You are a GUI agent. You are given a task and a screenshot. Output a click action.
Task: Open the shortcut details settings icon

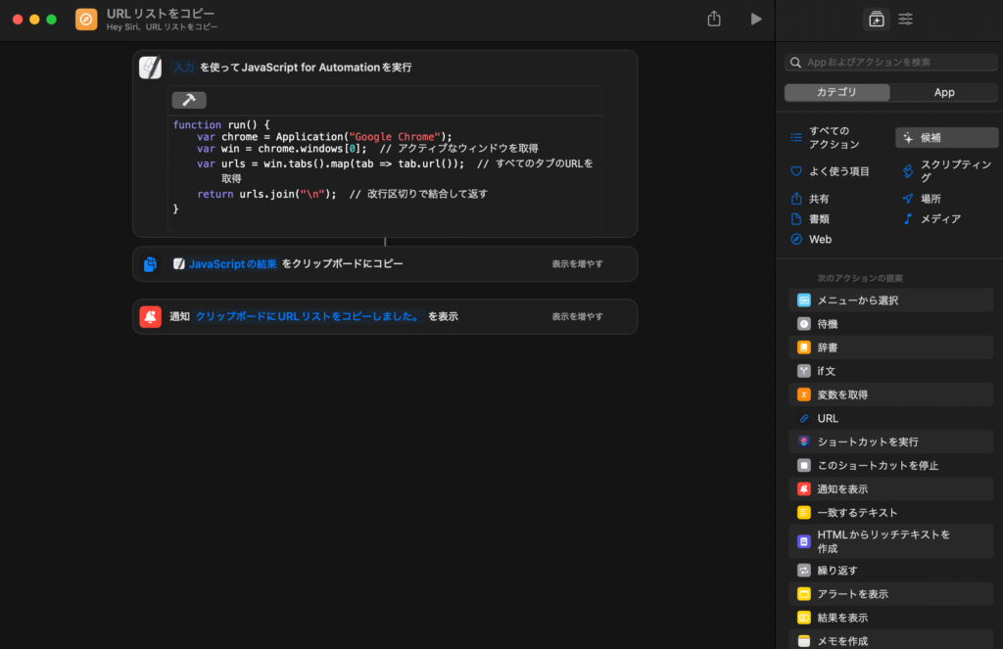tap(906, 19)
